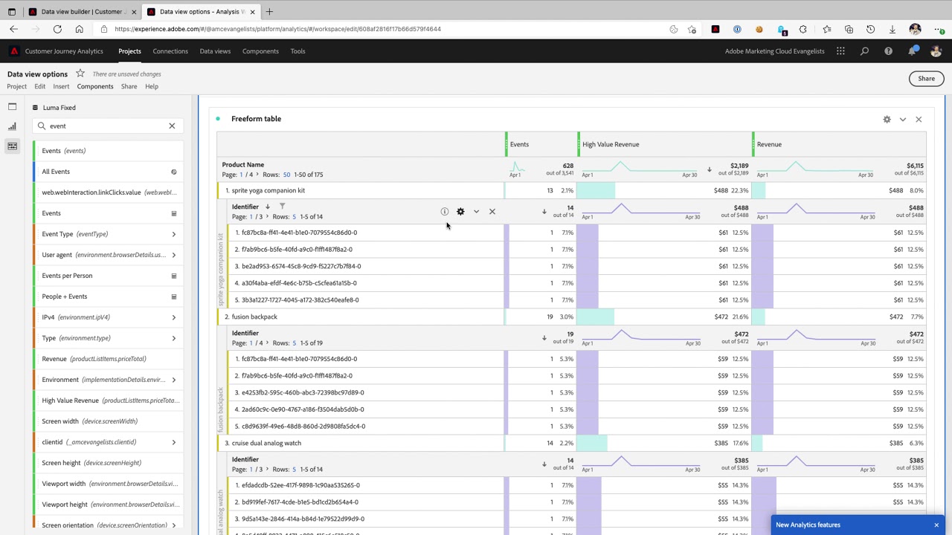This screenshot has height=535, width=952.
Task: Click filter funnel next to first Identifier label
Action: (x=282, y=207)
